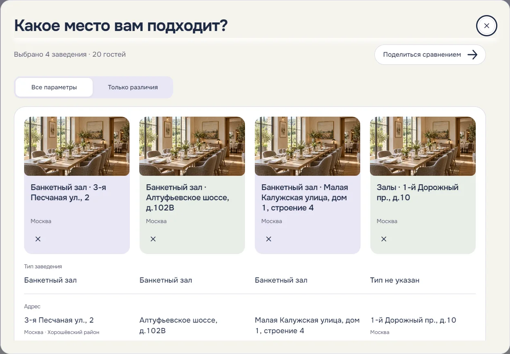Click the address value 3-я Песчаная ул., 2 in Адрес row
The image size is (510, 354).
tap(59, 320)
